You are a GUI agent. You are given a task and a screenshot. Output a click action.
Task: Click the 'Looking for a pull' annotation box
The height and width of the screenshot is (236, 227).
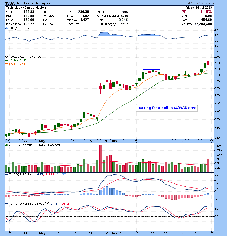click(x=166, y=108)
